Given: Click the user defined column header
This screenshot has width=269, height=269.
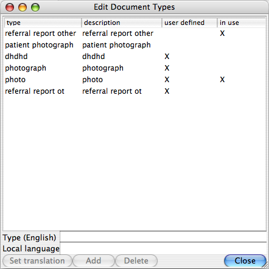Looking at the screenshot, I should point(189,23).
